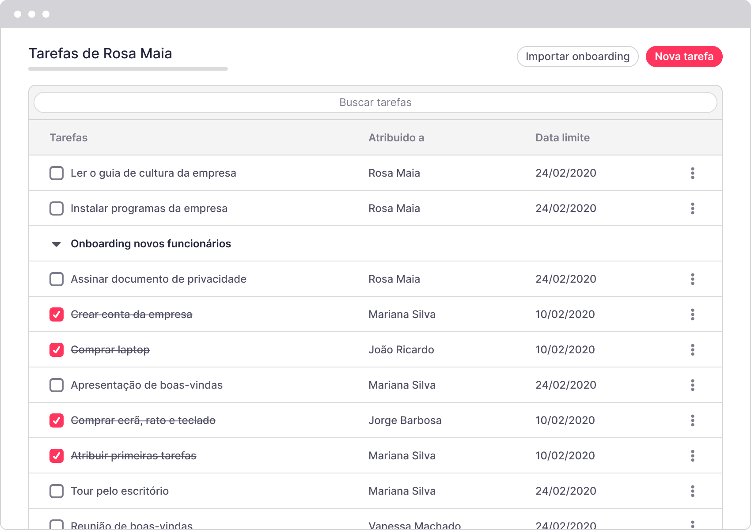Click Importar onboarding button

[x=577, y=57]
